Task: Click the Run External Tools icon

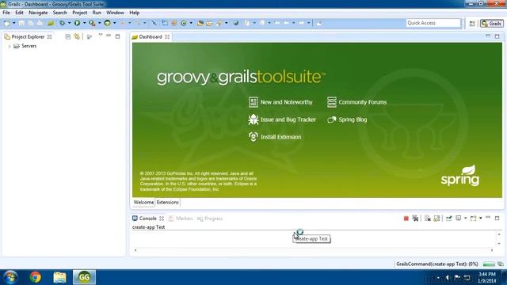Action: [x=92, y=23]
